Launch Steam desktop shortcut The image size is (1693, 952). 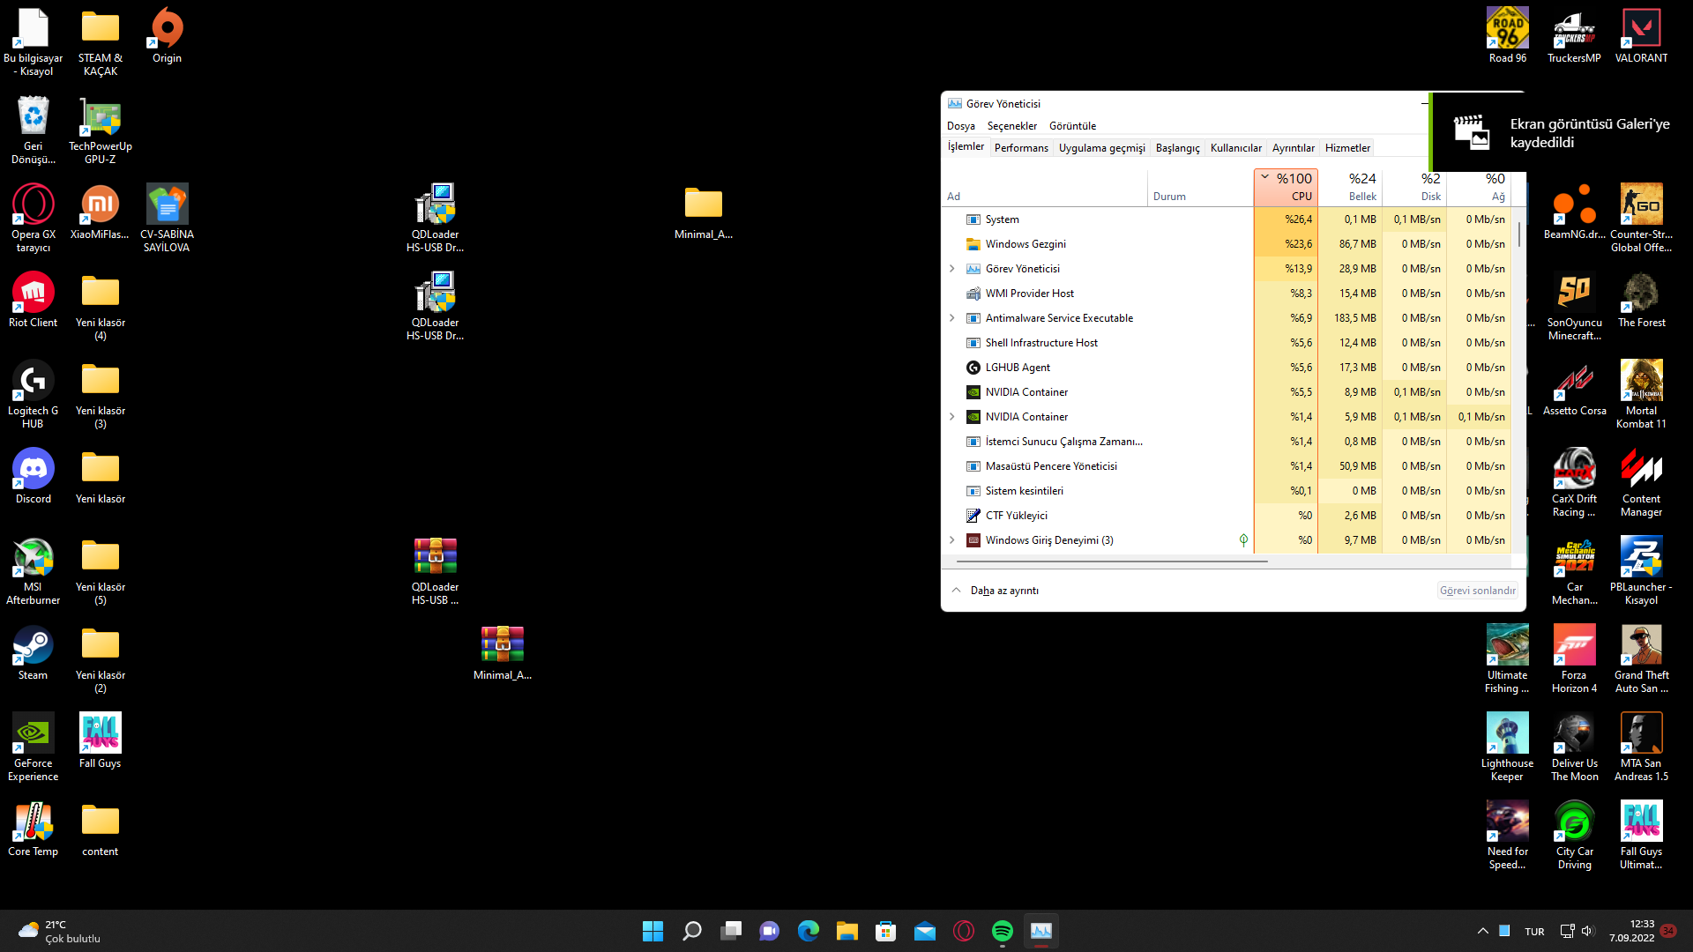pyautogui.click(x=34, y=653)
